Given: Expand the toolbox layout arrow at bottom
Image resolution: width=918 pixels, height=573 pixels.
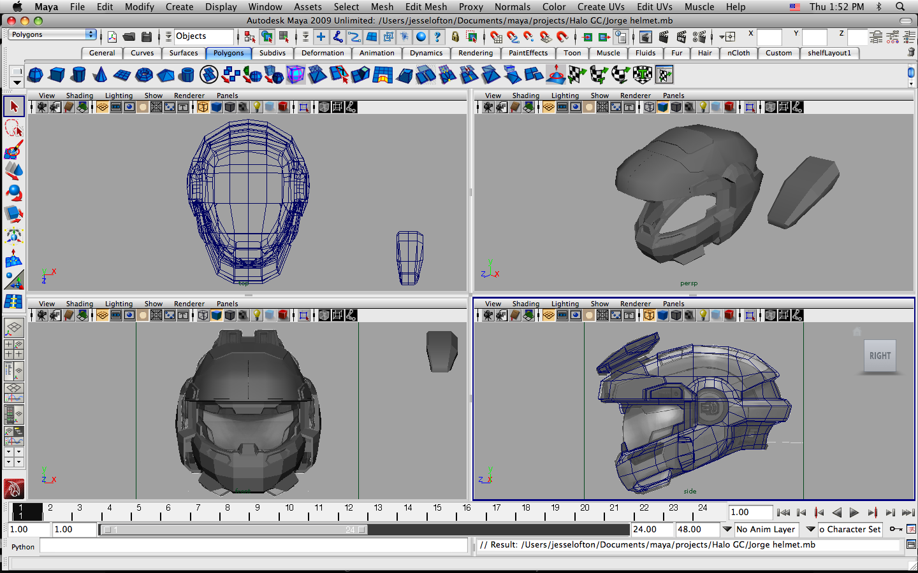Looking at the screenshot, I should (9, 462).
